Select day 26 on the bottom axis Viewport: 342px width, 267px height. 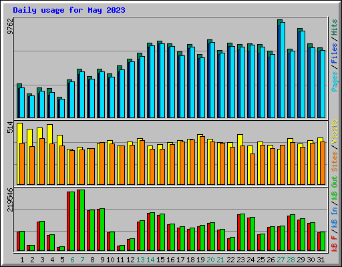coord(271,260)
